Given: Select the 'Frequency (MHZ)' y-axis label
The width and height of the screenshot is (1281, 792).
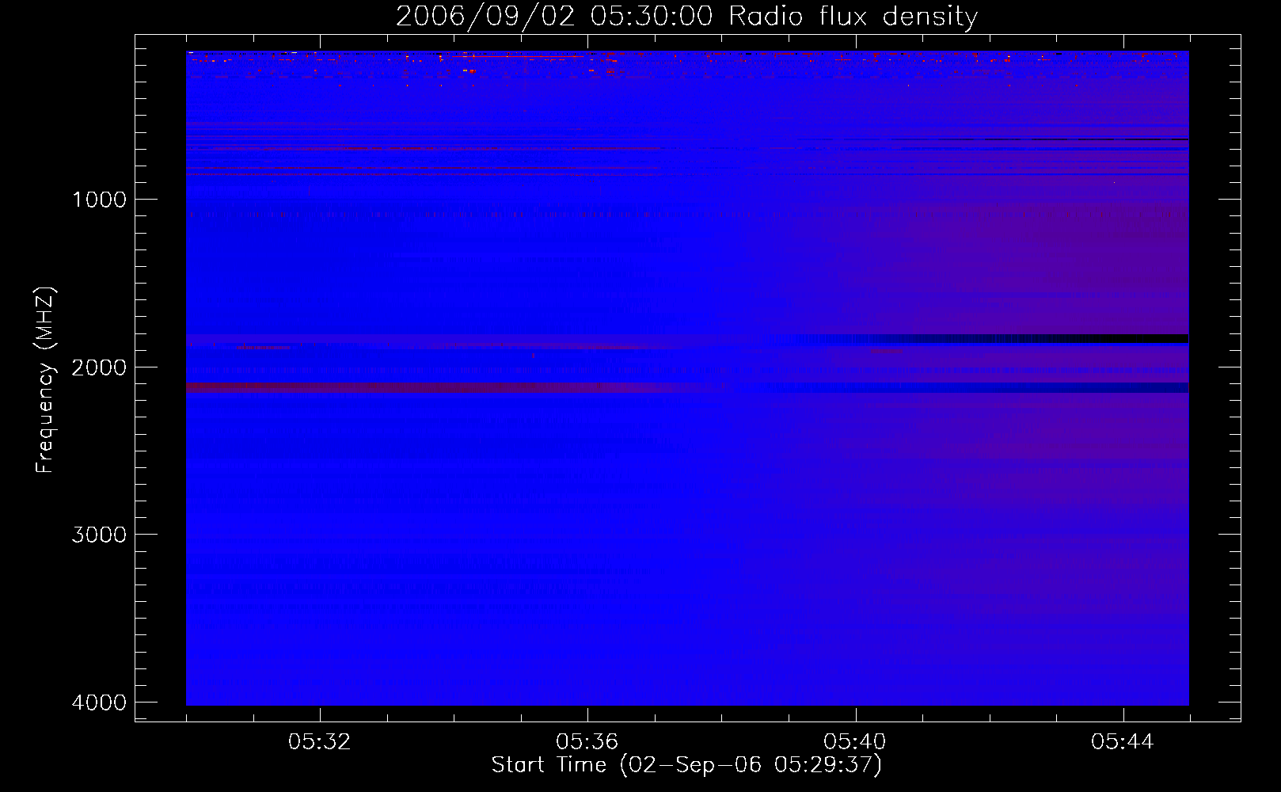Looking at the screenshot, I should [45, 380].
